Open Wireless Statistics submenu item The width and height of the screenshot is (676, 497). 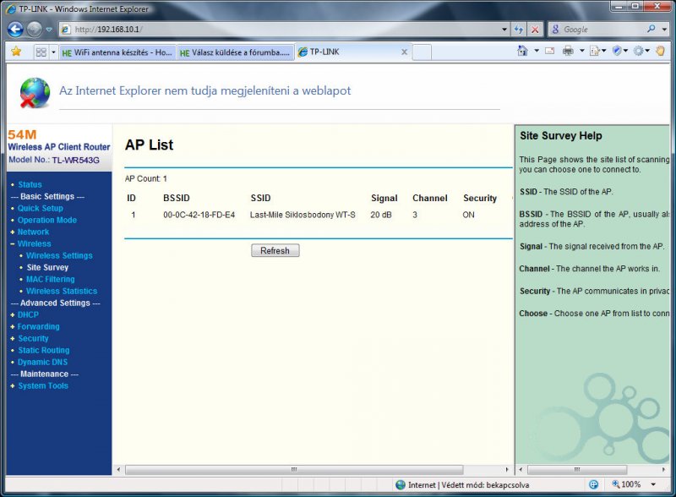[62, 292]
